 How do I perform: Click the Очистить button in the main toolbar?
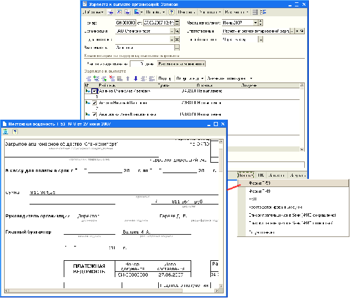[187, 12]
